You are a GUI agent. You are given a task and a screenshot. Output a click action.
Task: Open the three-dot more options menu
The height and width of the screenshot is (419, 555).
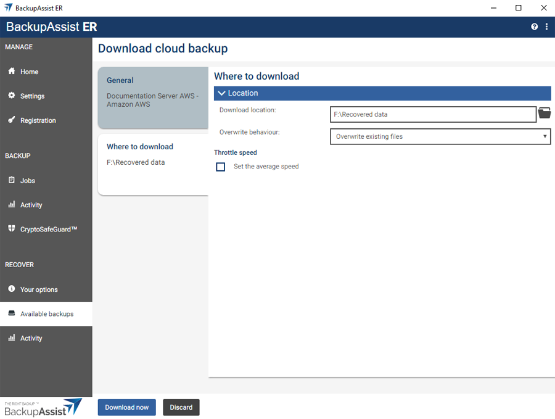(x=546, y=27)
